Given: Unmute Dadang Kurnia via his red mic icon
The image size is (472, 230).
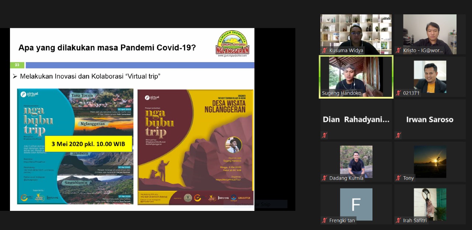Looking at the screenshot, I should click(x=324, y=178).
